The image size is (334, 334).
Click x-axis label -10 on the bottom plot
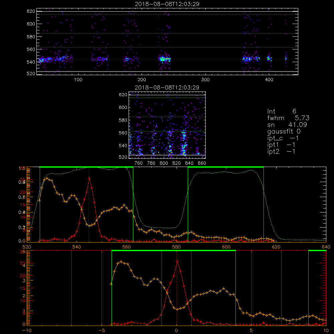click(27, 331)
